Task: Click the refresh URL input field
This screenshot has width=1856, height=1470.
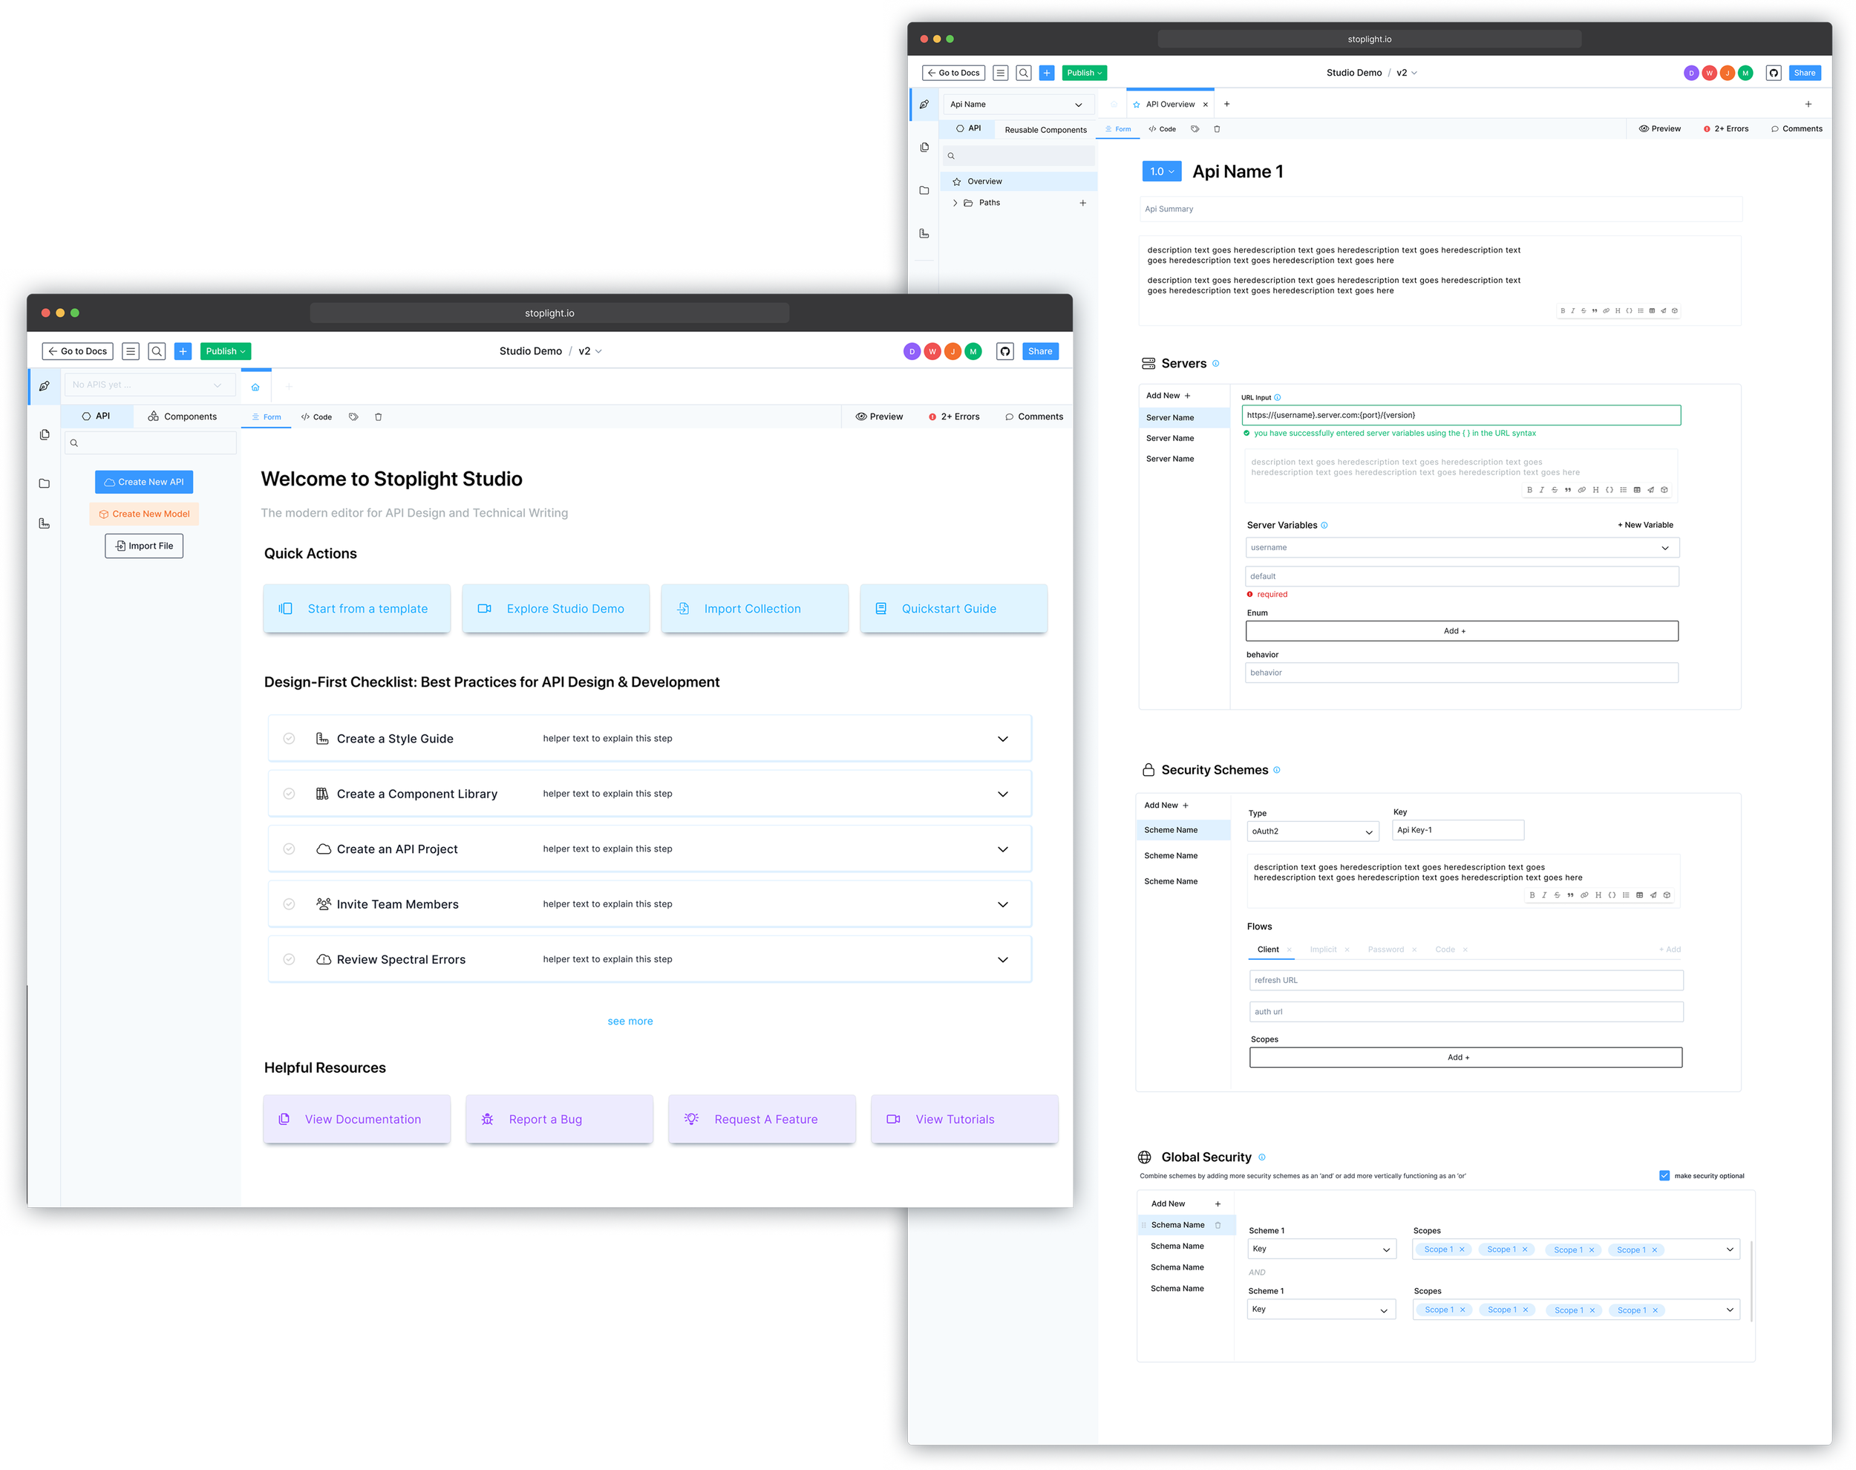Action: click(x=1466, y=980)
